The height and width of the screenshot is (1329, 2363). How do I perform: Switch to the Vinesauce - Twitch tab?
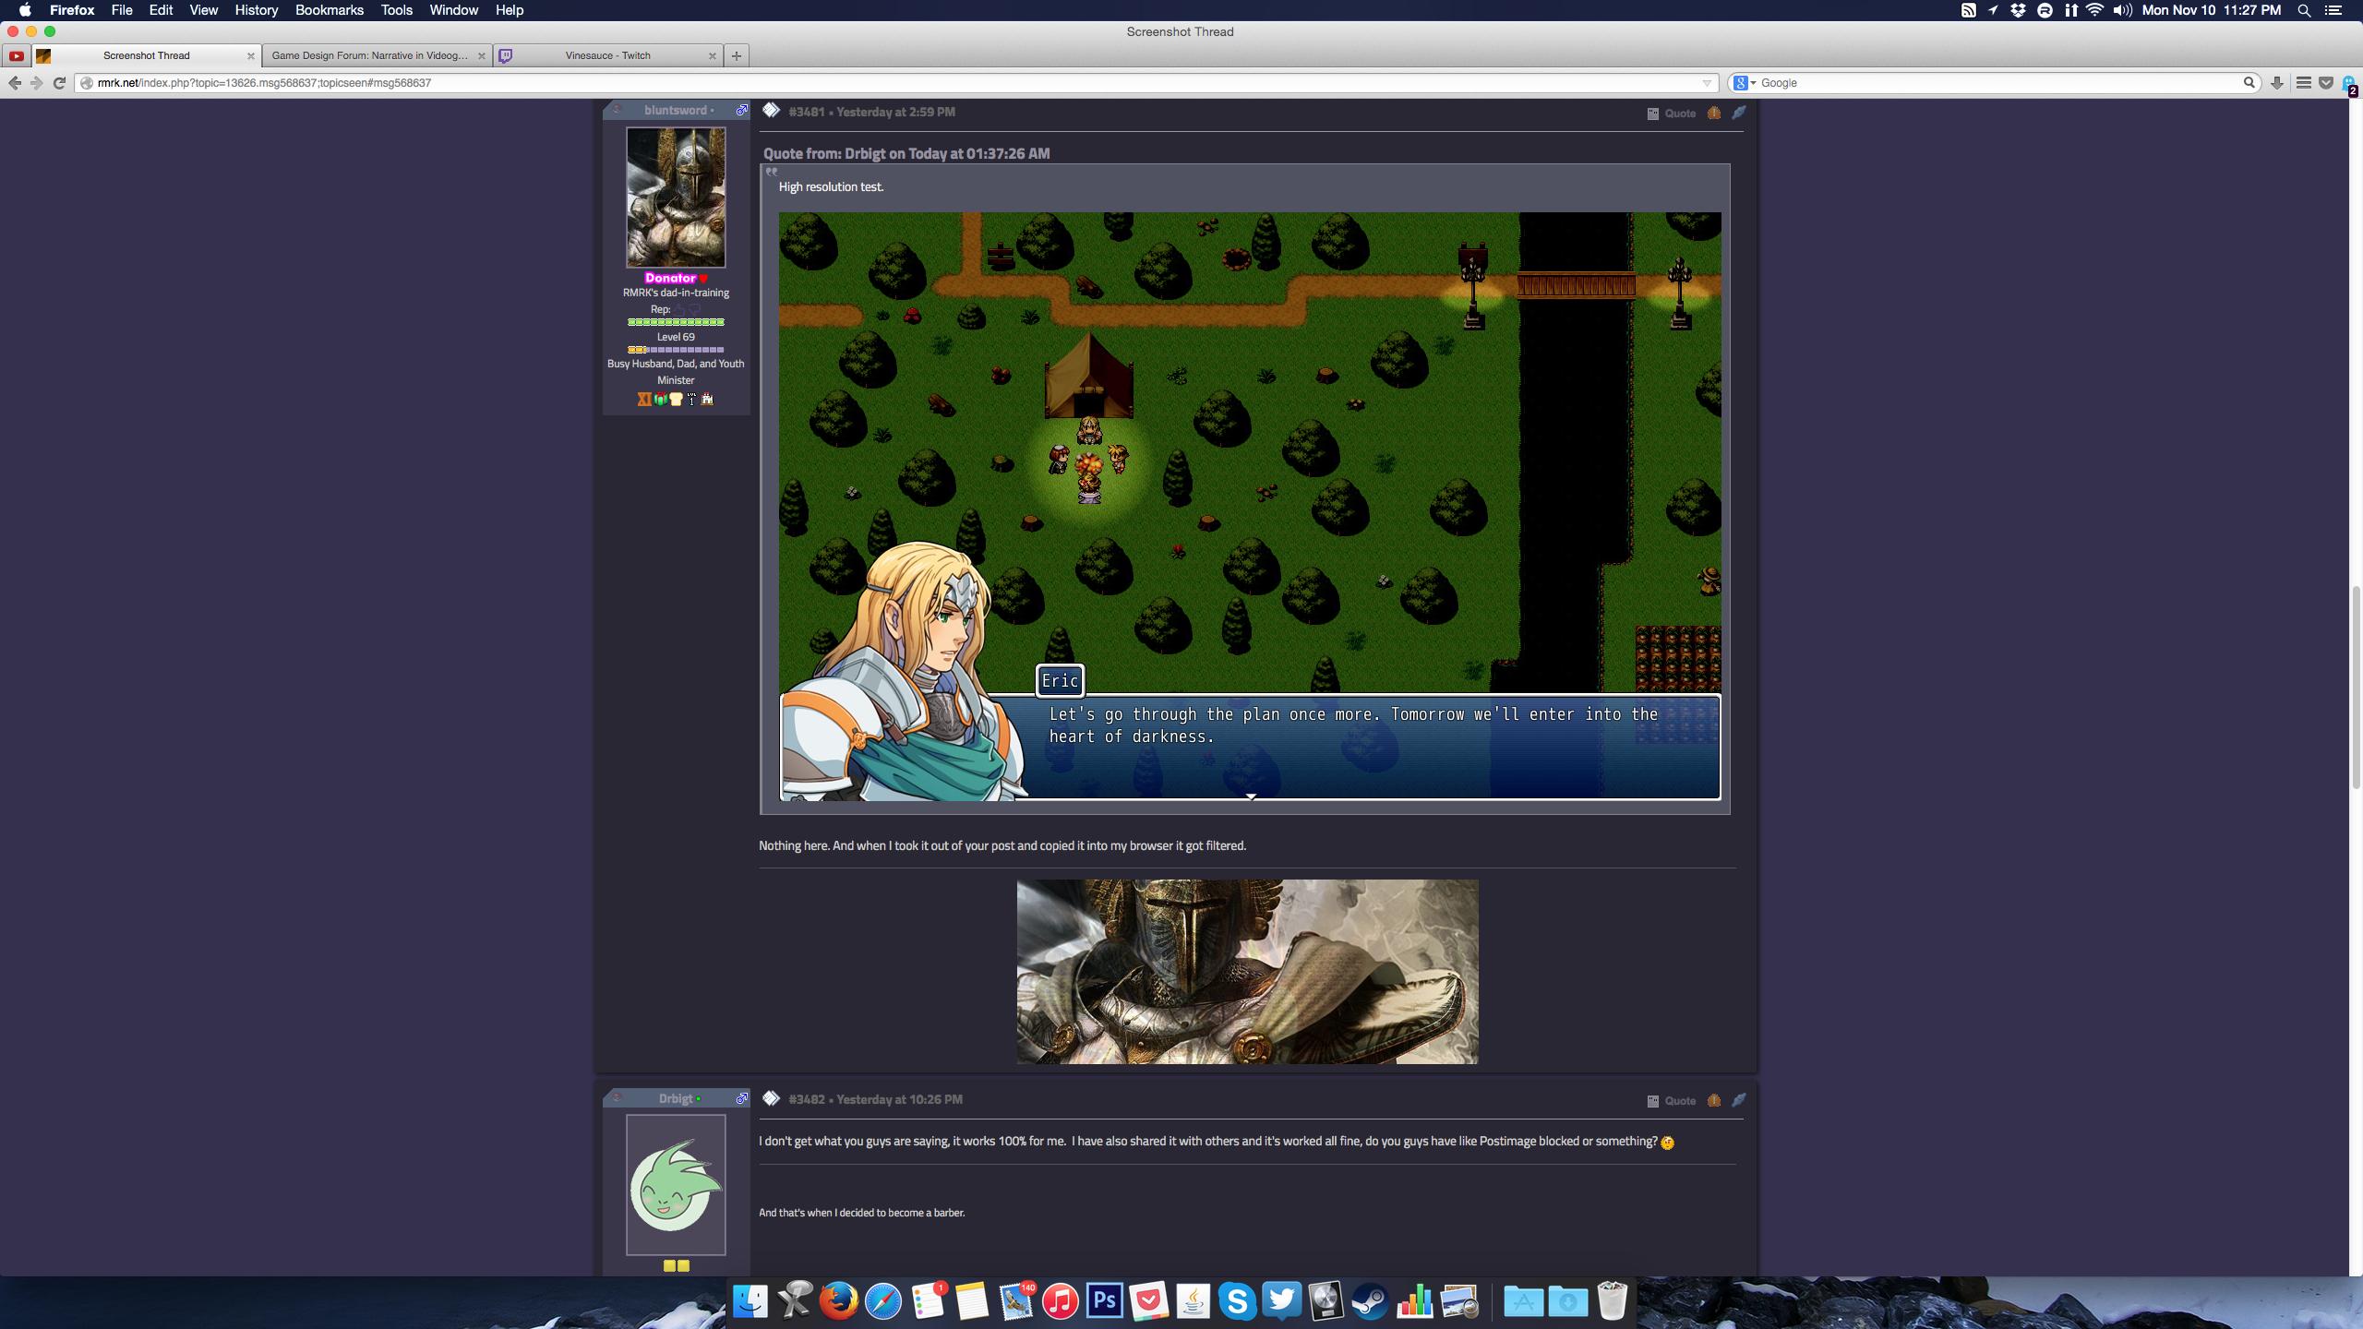[607, 55]
